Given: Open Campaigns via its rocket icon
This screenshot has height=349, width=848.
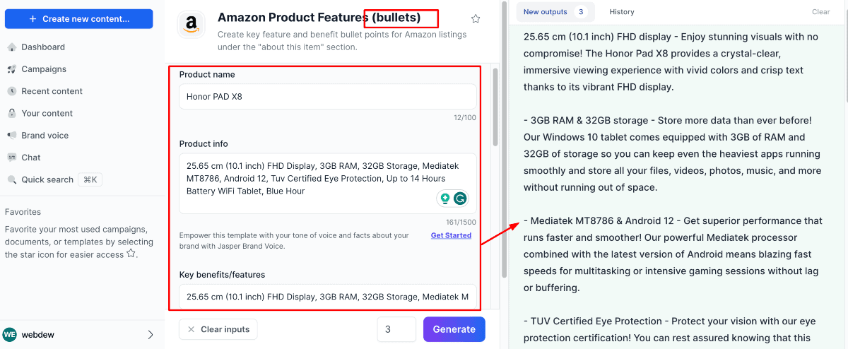Looking at the screenshot, I should coord(12,69).
